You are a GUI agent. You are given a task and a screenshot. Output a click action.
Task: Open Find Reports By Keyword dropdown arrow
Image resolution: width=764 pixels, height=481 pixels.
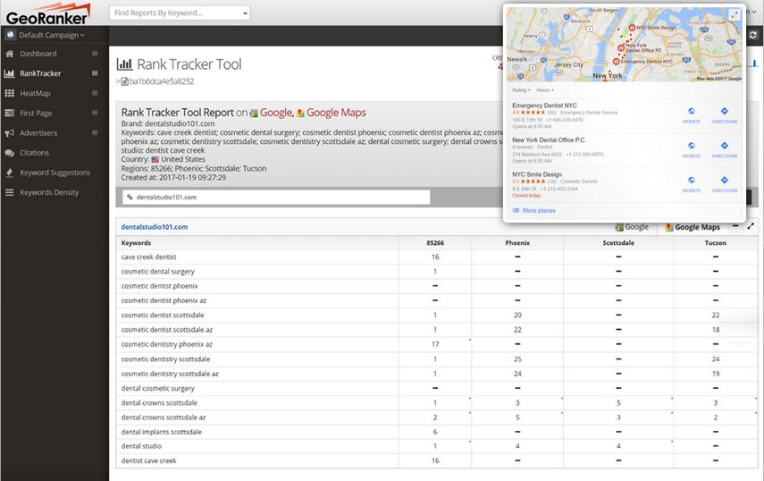(x=245, y=13)
